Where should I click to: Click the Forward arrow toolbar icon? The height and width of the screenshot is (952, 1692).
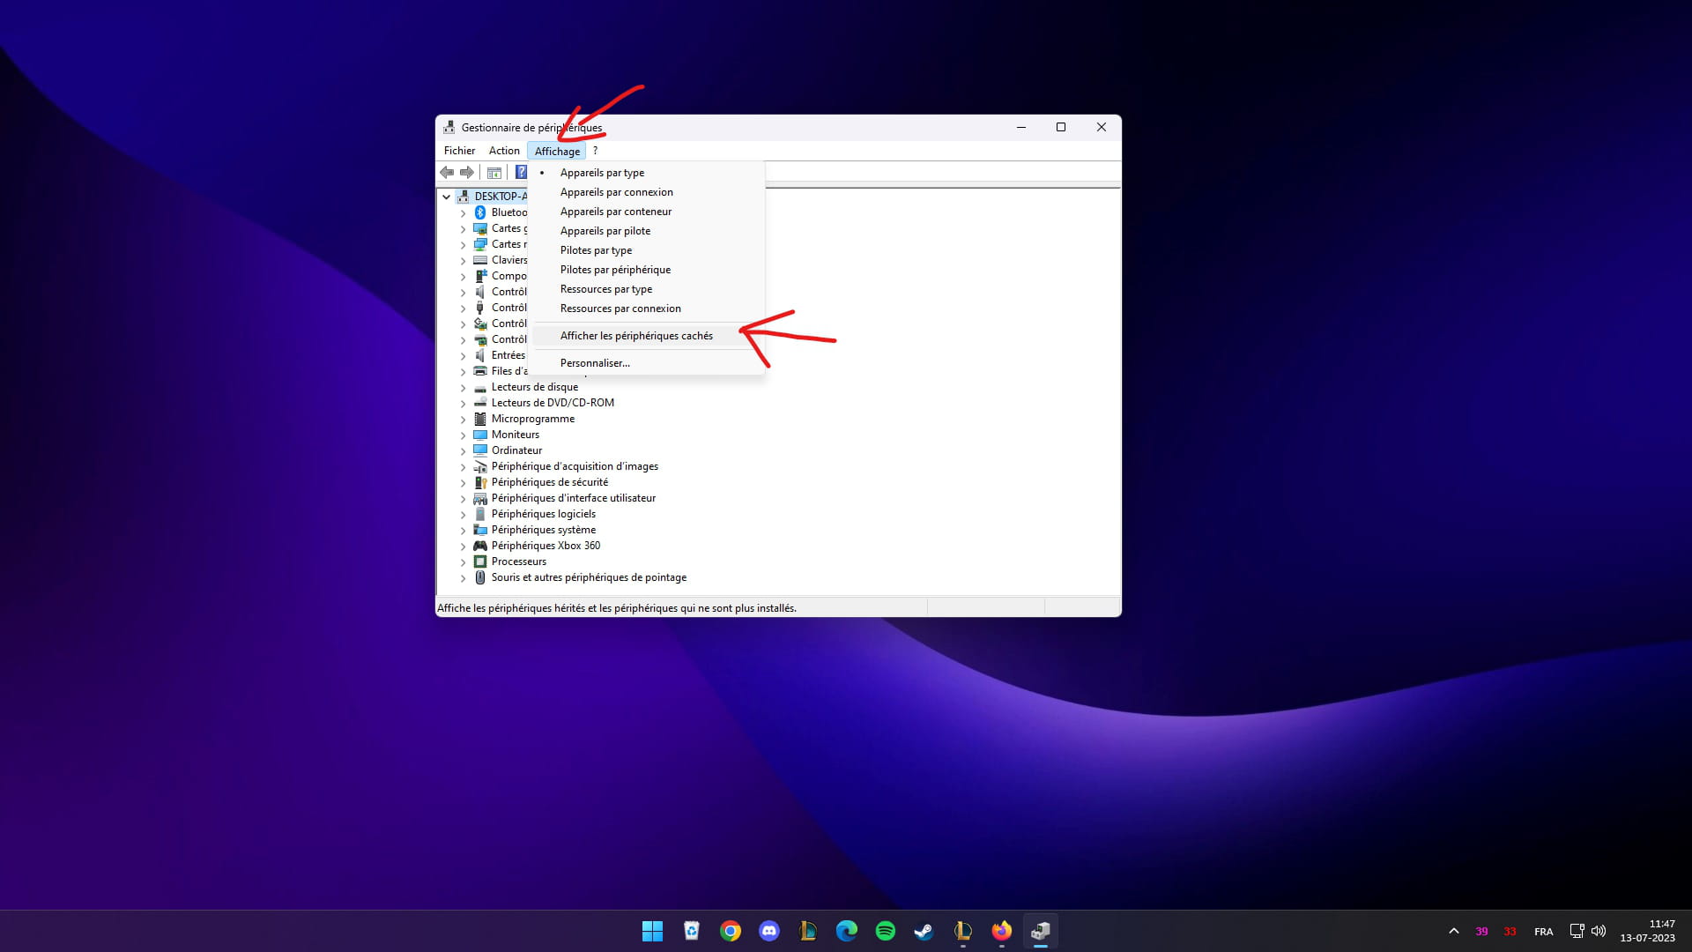point(467,173)
